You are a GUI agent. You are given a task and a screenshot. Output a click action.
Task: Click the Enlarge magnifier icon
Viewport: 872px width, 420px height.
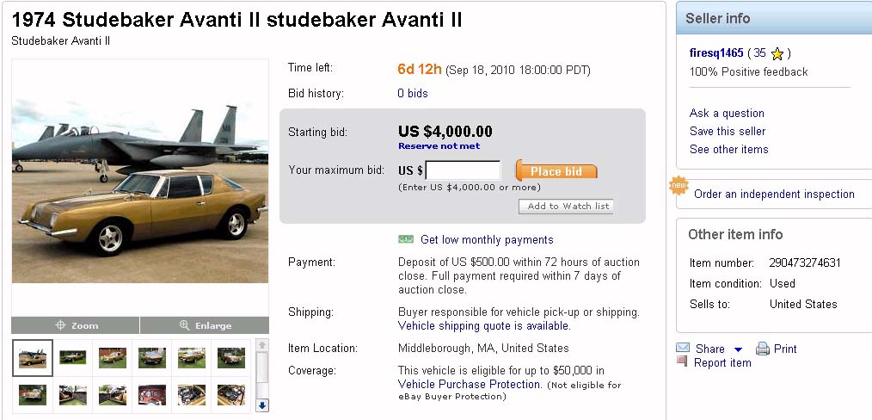[x=184, y=325]
